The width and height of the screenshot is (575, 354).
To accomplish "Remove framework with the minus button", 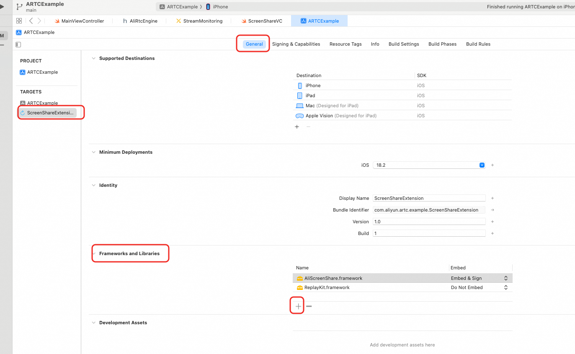I will pos(309,306).
